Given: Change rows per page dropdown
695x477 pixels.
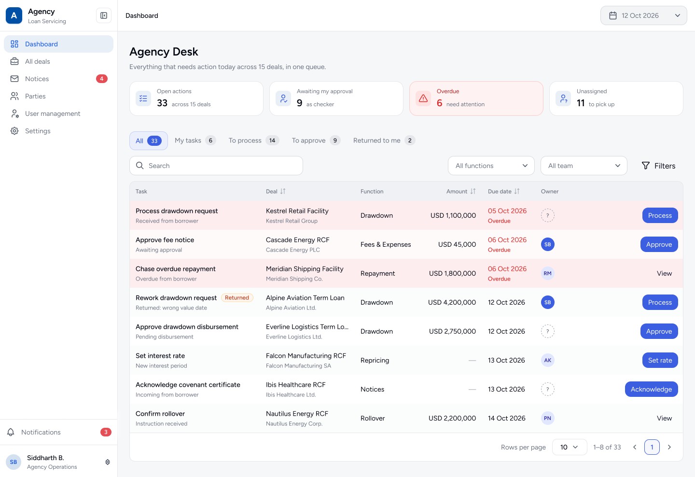Looking at the screenshot, I should (570, 447).
